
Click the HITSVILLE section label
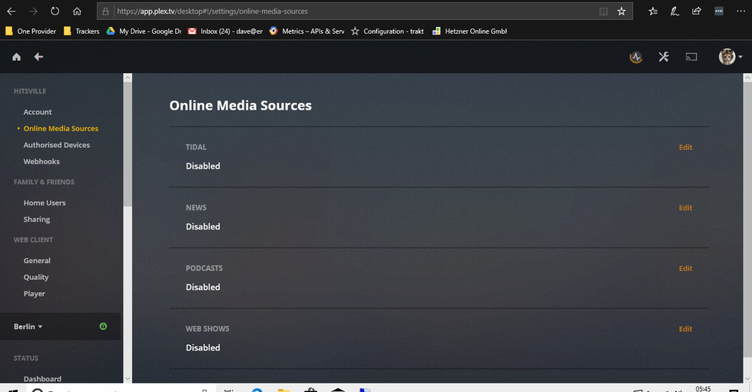30,91
